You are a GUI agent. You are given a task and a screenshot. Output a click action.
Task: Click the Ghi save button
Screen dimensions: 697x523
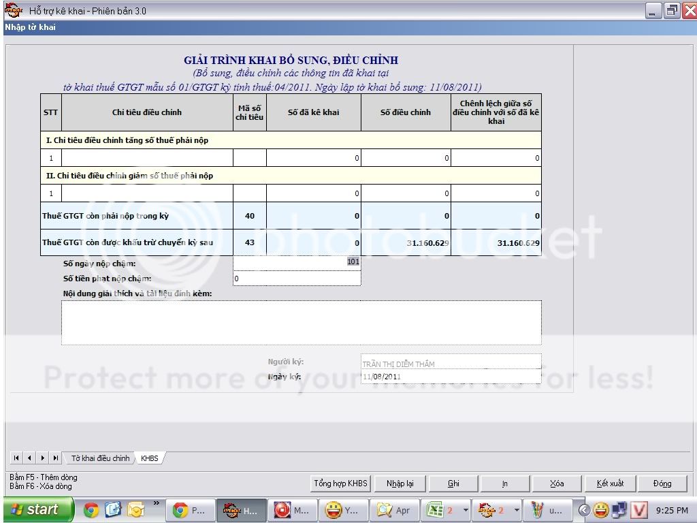coord(453,484)
